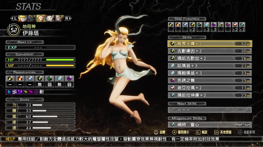Click the fire resistance icon
The width and height of the screenshot is (263, 147).
20,79
